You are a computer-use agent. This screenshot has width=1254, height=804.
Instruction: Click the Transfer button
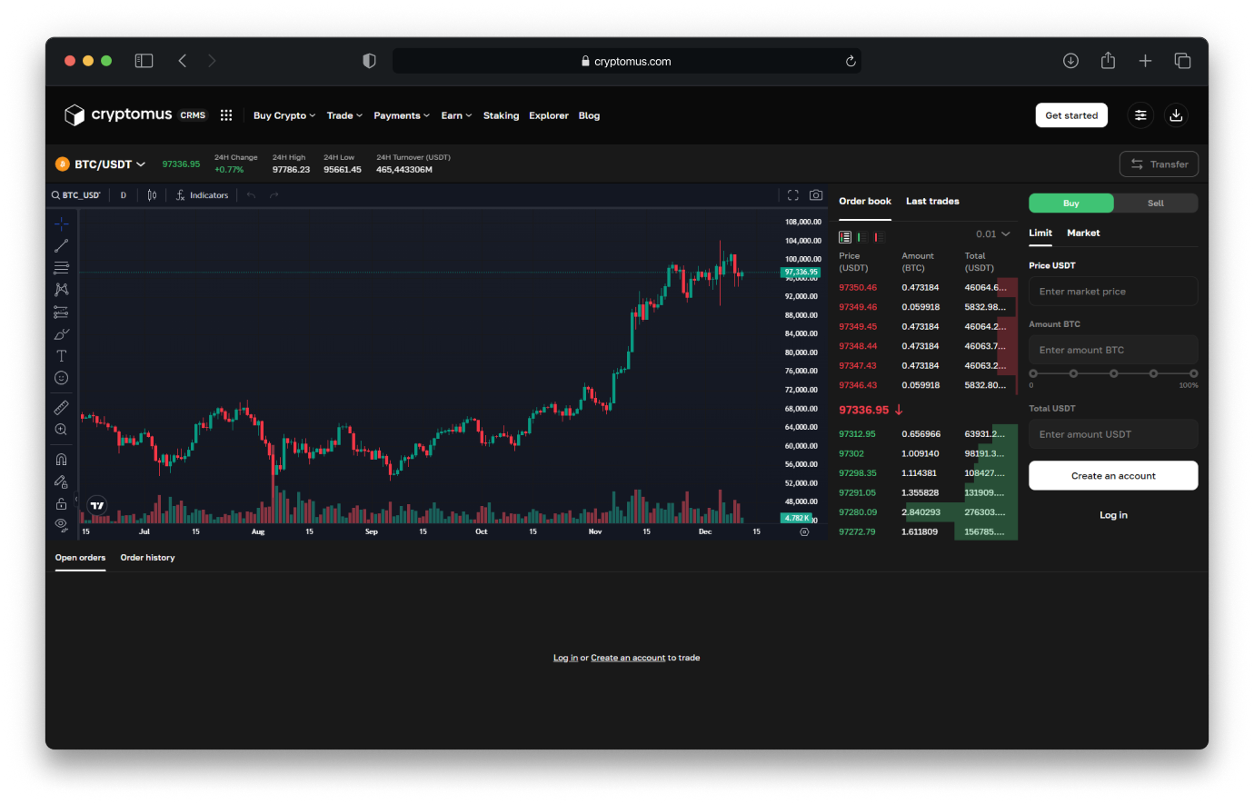pyautogui.click(x=1159, y=164)
